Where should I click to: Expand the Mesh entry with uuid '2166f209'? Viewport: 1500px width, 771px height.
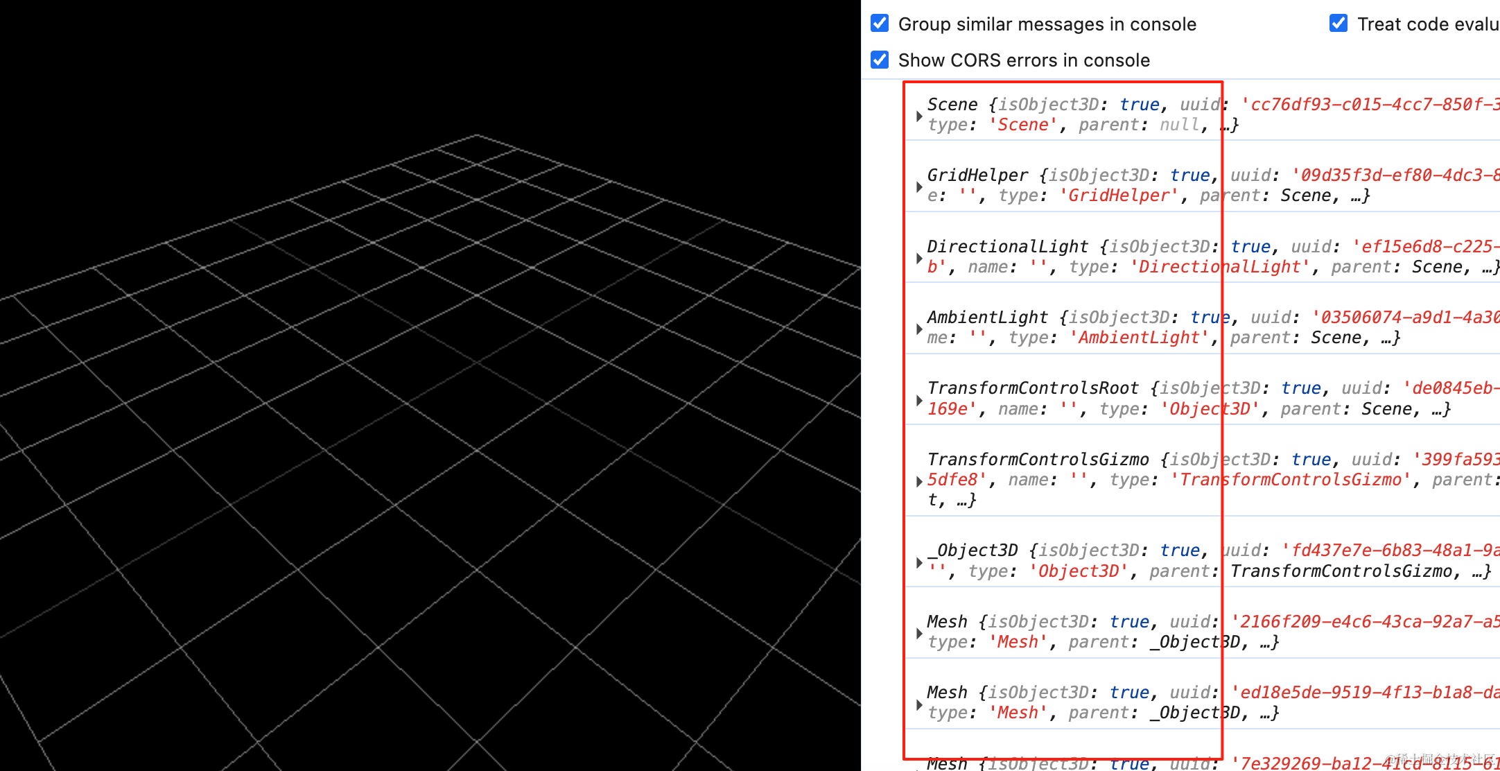(919, 633)
